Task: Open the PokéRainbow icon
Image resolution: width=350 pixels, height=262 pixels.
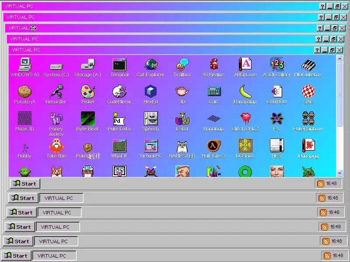Action: click(308, 118)
